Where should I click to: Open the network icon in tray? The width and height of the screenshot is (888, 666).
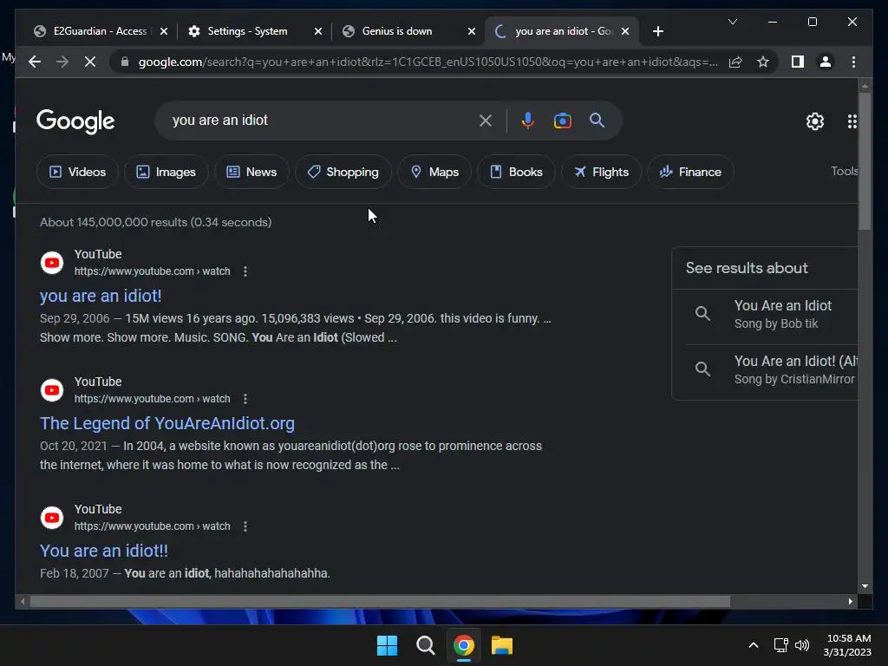pyautogui.click(x=781, y=645)
